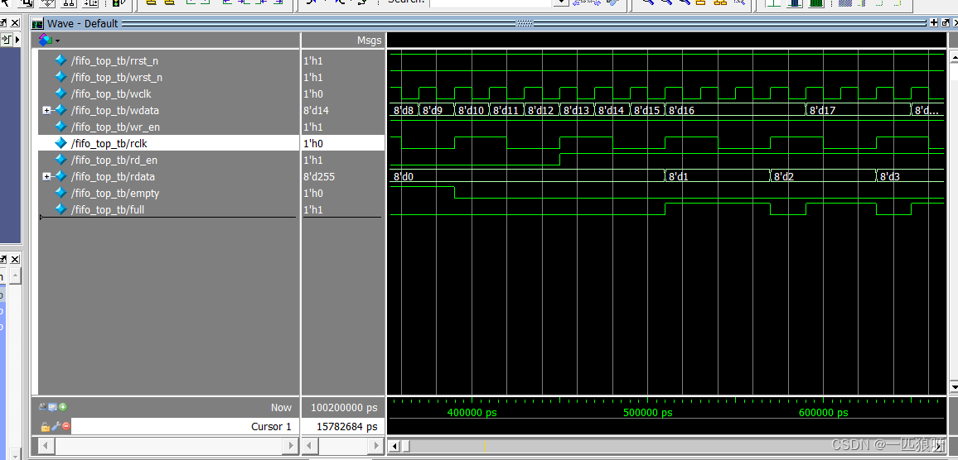Select the /fifo_top_tb/wdata signal name

point(115,110)
